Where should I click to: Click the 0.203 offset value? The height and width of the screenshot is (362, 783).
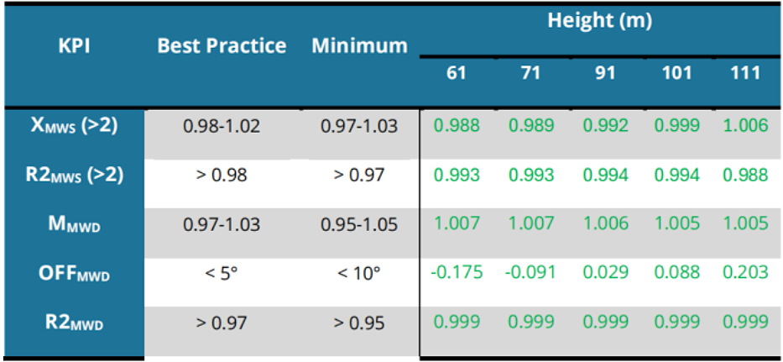[745, 272]
